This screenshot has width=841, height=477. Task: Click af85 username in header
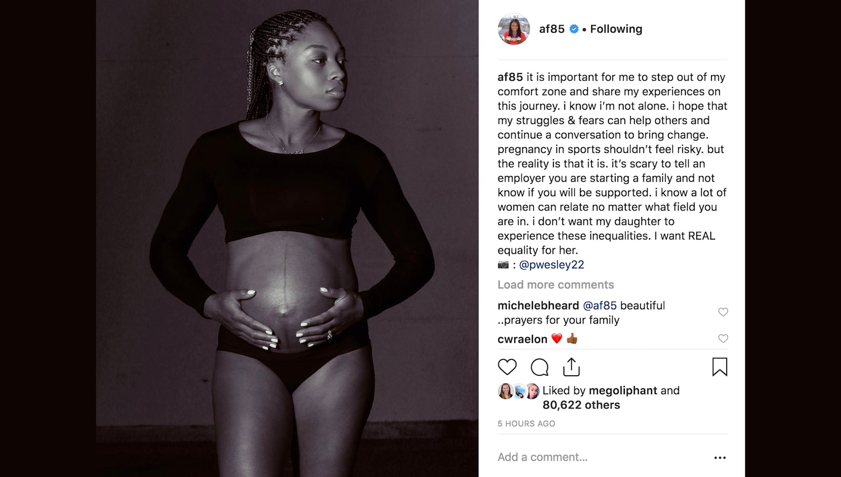(x=552, y=29)
